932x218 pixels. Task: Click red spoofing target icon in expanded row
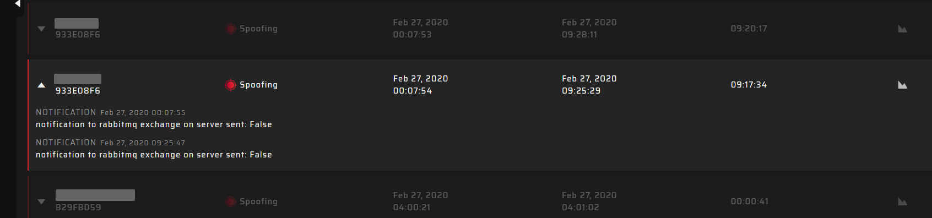coord(231,85)
